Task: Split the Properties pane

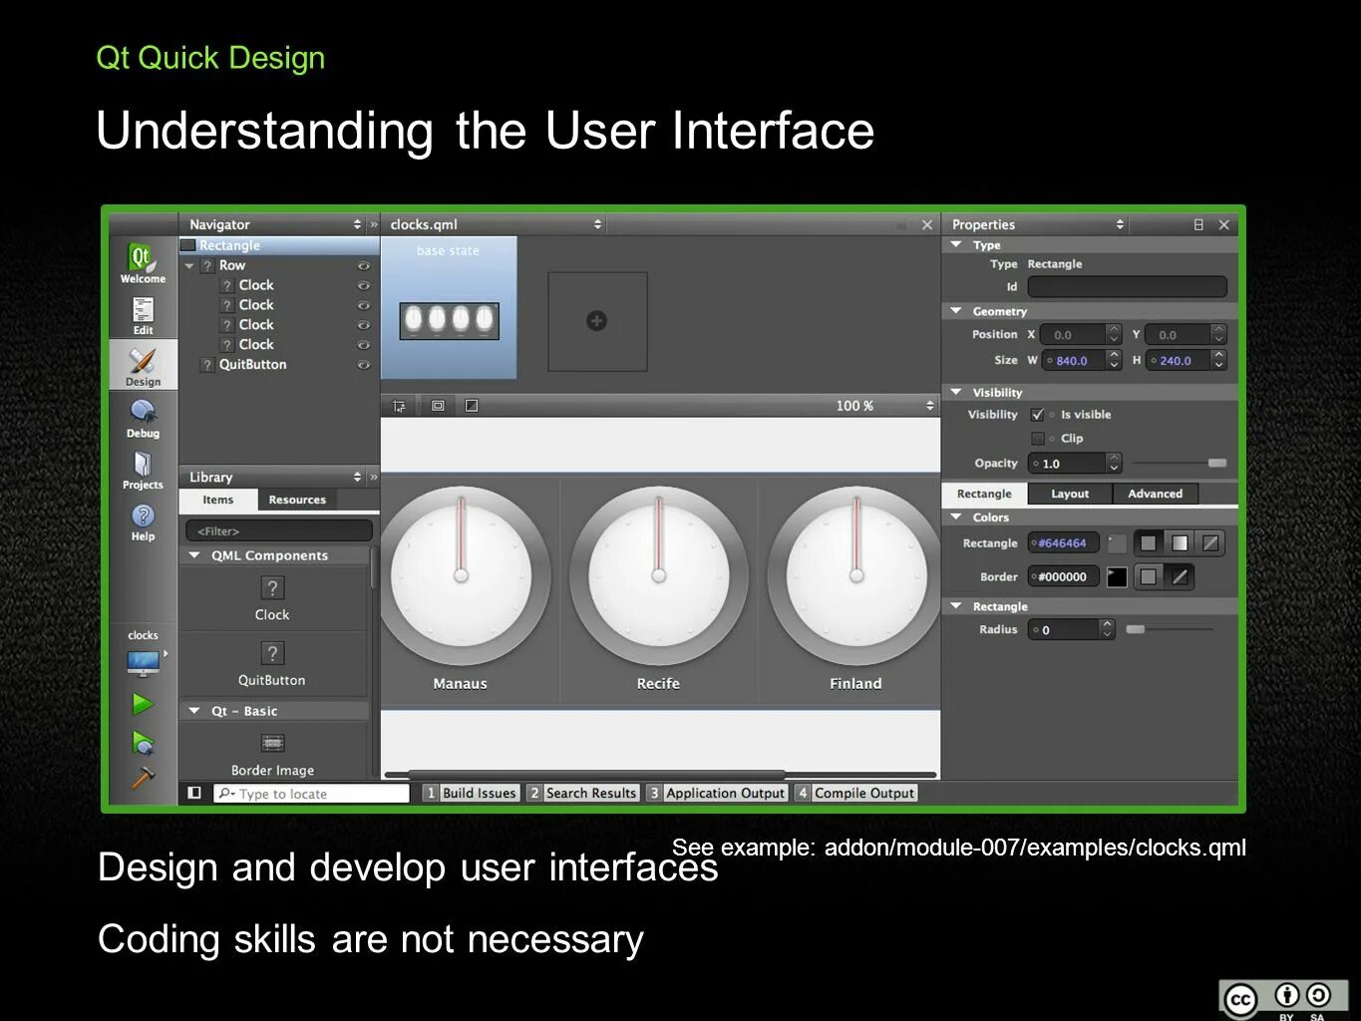Action: pyautogui.click(x=1198, y=224)
